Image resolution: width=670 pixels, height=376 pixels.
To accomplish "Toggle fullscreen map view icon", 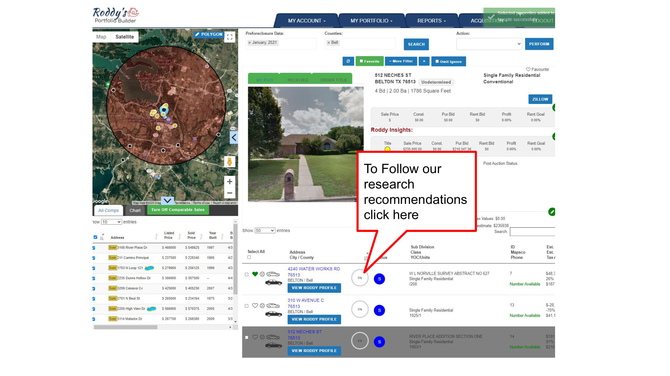I will 230,37.
